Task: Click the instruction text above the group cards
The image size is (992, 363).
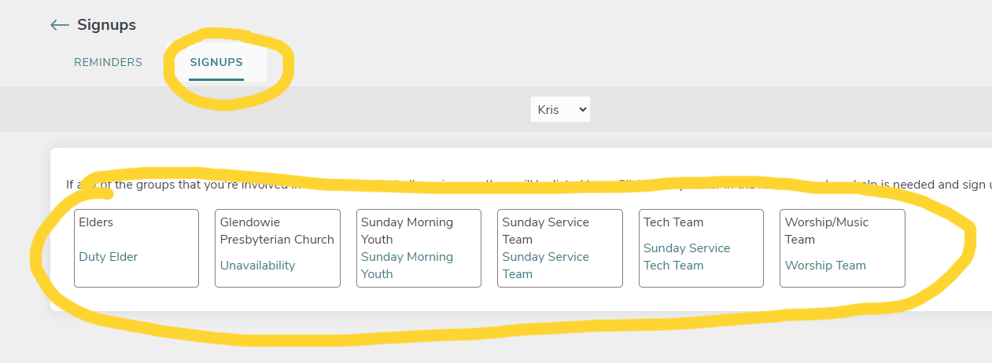Action: point(511,185)
